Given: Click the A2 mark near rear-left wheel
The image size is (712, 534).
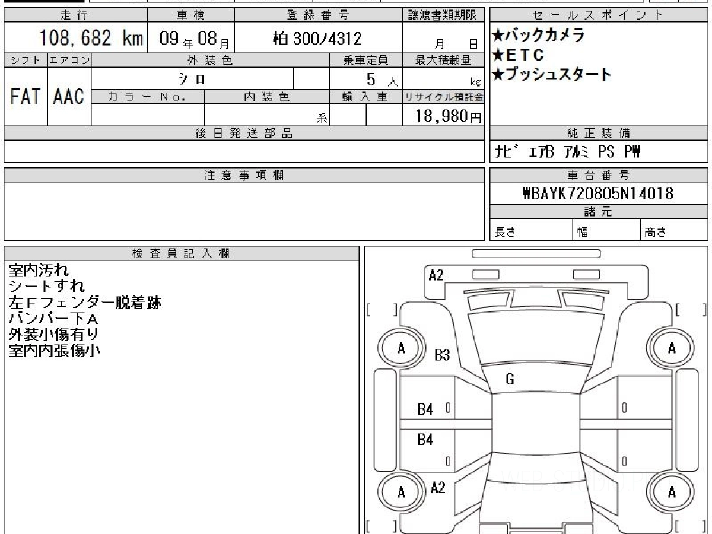Looking at the screenshot, I should pyautogui.click(x=437, y=488).
